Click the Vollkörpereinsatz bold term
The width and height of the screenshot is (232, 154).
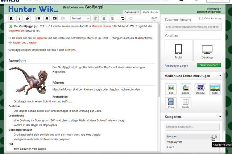(20, 130)
